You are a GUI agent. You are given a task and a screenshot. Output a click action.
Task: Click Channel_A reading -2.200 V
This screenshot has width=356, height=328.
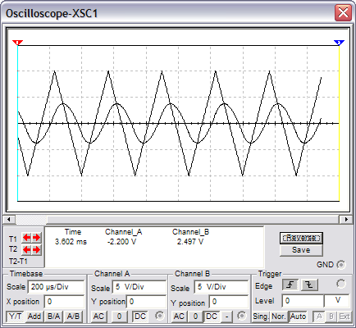point(121,242)
